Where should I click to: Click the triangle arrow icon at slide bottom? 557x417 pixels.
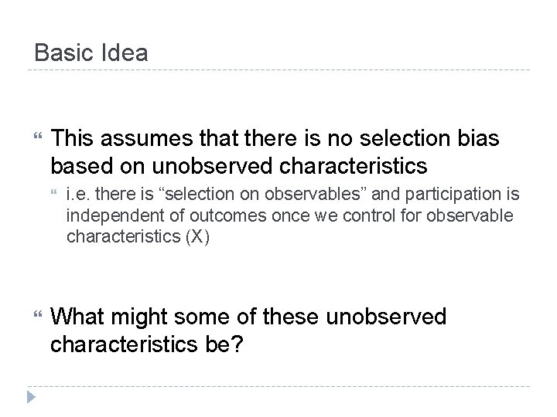click(31, 397)
